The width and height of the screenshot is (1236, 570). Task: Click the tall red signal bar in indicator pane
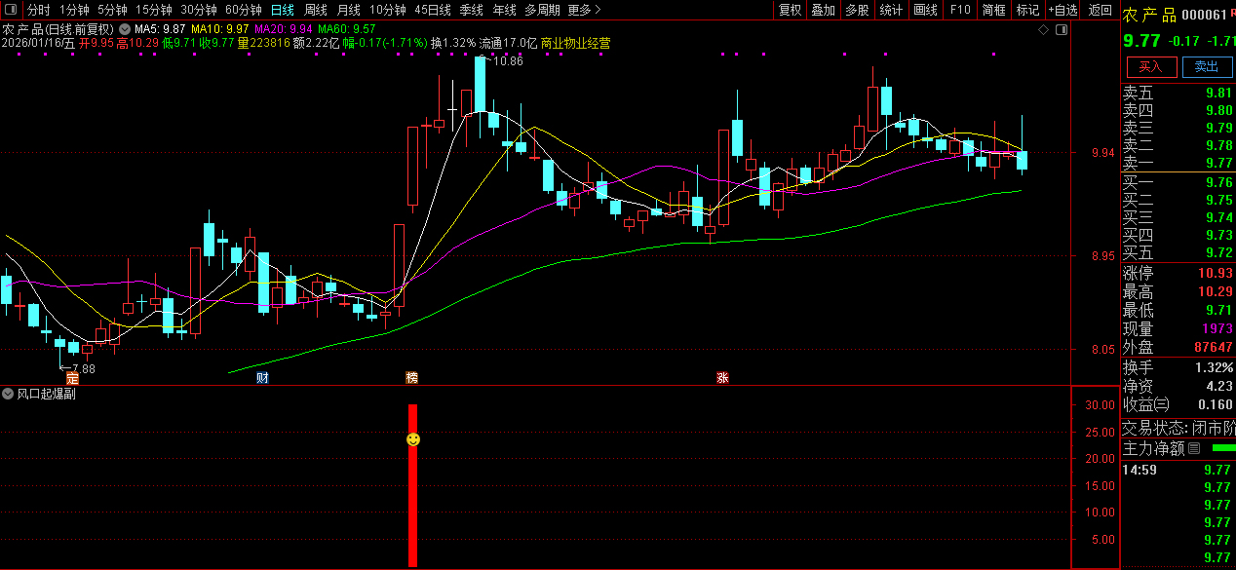412,485
